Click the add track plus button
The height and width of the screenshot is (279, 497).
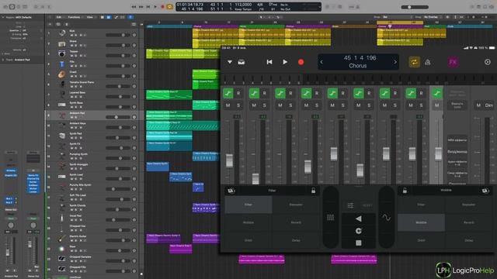(x=50, y=24)
